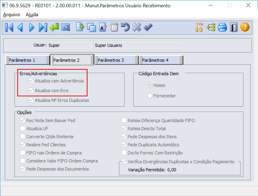Maximize the window
This screenshot has width=258, height=196.
point(229,5)
